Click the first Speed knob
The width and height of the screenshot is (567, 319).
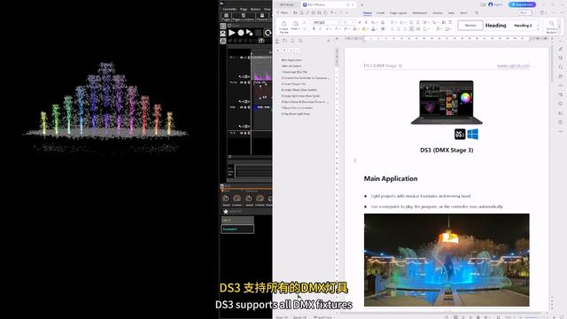226,198
